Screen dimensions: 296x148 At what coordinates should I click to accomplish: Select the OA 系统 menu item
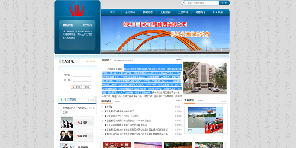click(218, 13)
